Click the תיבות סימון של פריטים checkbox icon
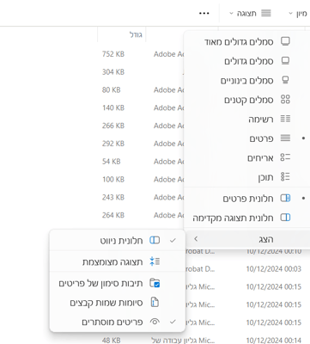 click(x=155, y=283)
